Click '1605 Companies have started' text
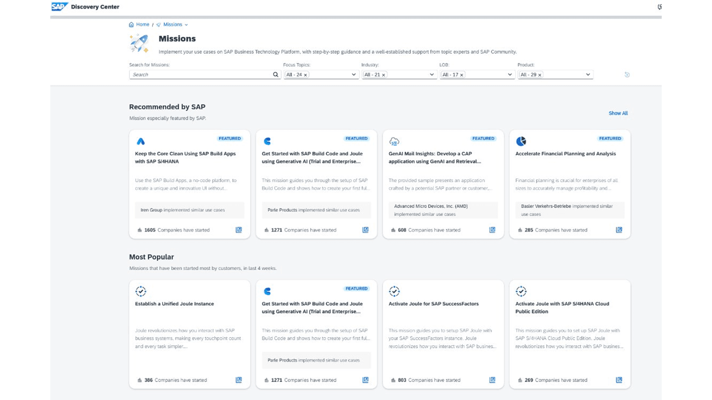Image resolution: width=712 pixels, height=400 pixels. (177, 230)
